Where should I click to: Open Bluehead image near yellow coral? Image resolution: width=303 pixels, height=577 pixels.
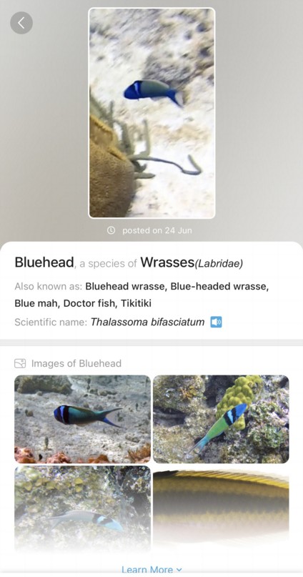click(221, 419)
